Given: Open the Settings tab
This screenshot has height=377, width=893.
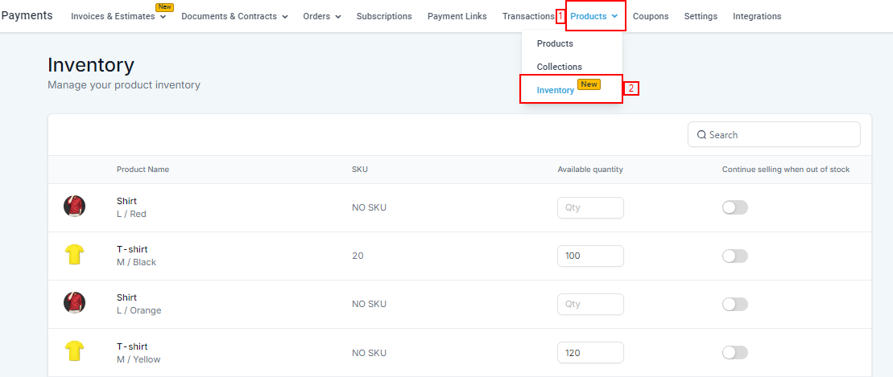Looking at the screenshot, I should pos(701,17).
